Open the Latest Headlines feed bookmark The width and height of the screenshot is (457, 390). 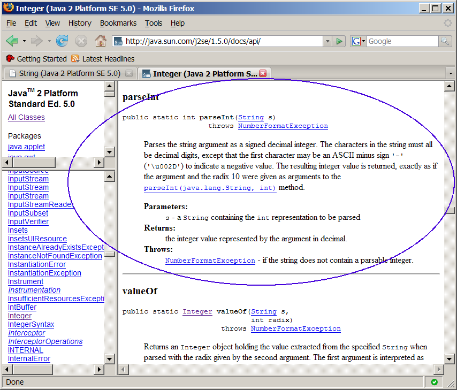tap(103, 59)
